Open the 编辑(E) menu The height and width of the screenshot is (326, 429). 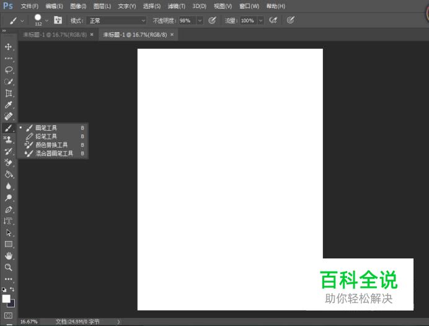pyautogui.click(x=54, y=6)
